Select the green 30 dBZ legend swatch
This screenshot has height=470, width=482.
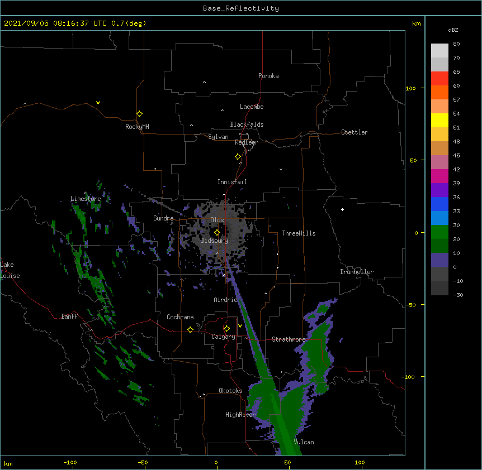coord(440,232)
